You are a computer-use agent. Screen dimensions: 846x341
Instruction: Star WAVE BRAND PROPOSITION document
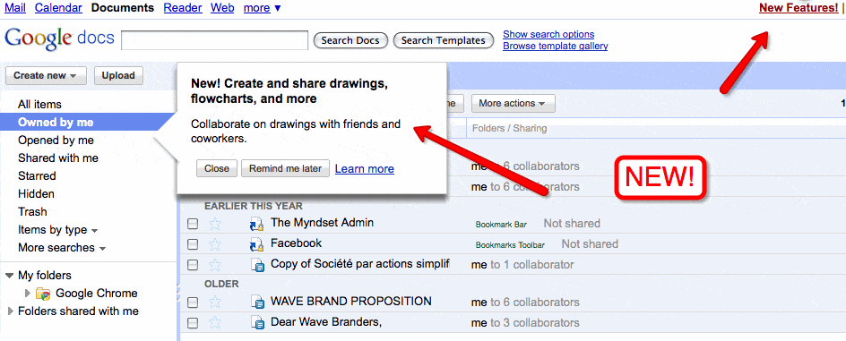(x=215, y=302)
